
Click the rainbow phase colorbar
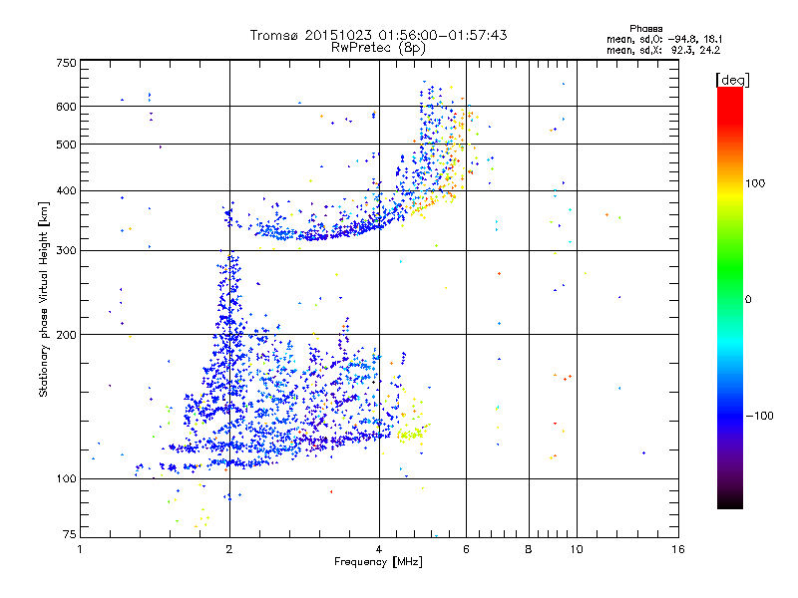click(730, 297)
